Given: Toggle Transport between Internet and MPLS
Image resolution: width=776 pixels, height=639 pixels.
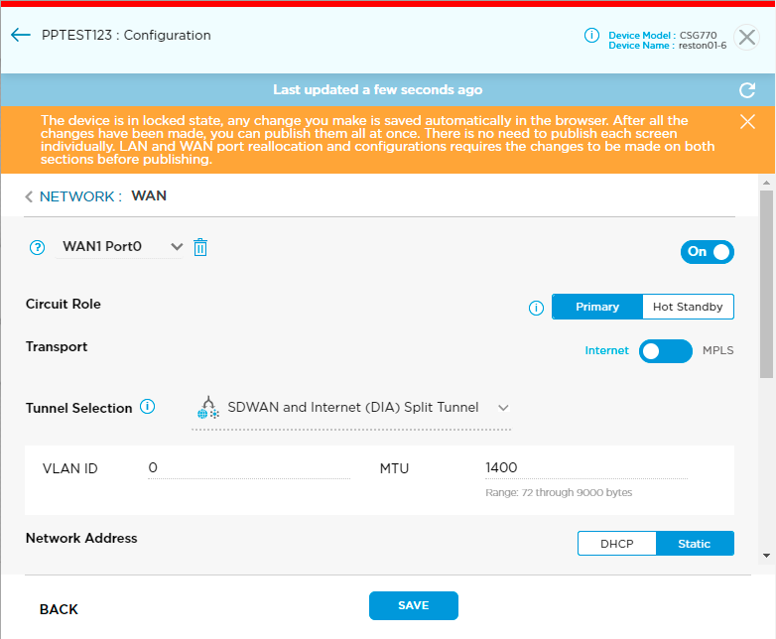Looking at the screenshot, I should coord(666,351).
